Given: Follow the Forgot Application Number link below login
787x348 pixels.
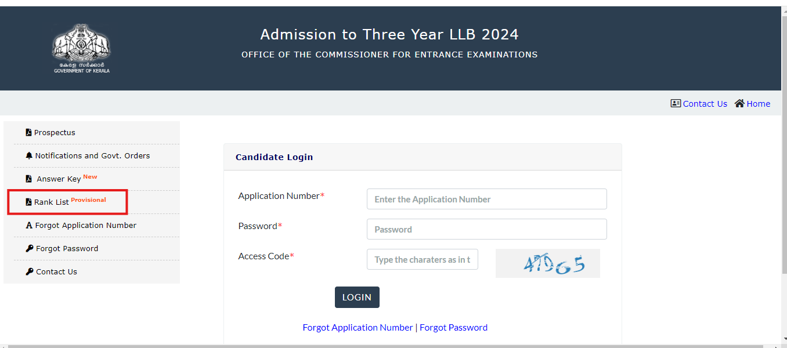Looking at the screenshot, I should (358, 327).
